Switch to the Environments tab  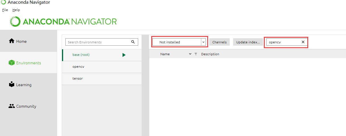point(28,63)
